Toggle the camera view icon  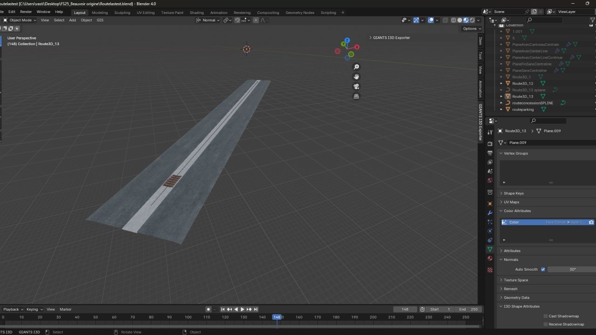tap(357, 87)
